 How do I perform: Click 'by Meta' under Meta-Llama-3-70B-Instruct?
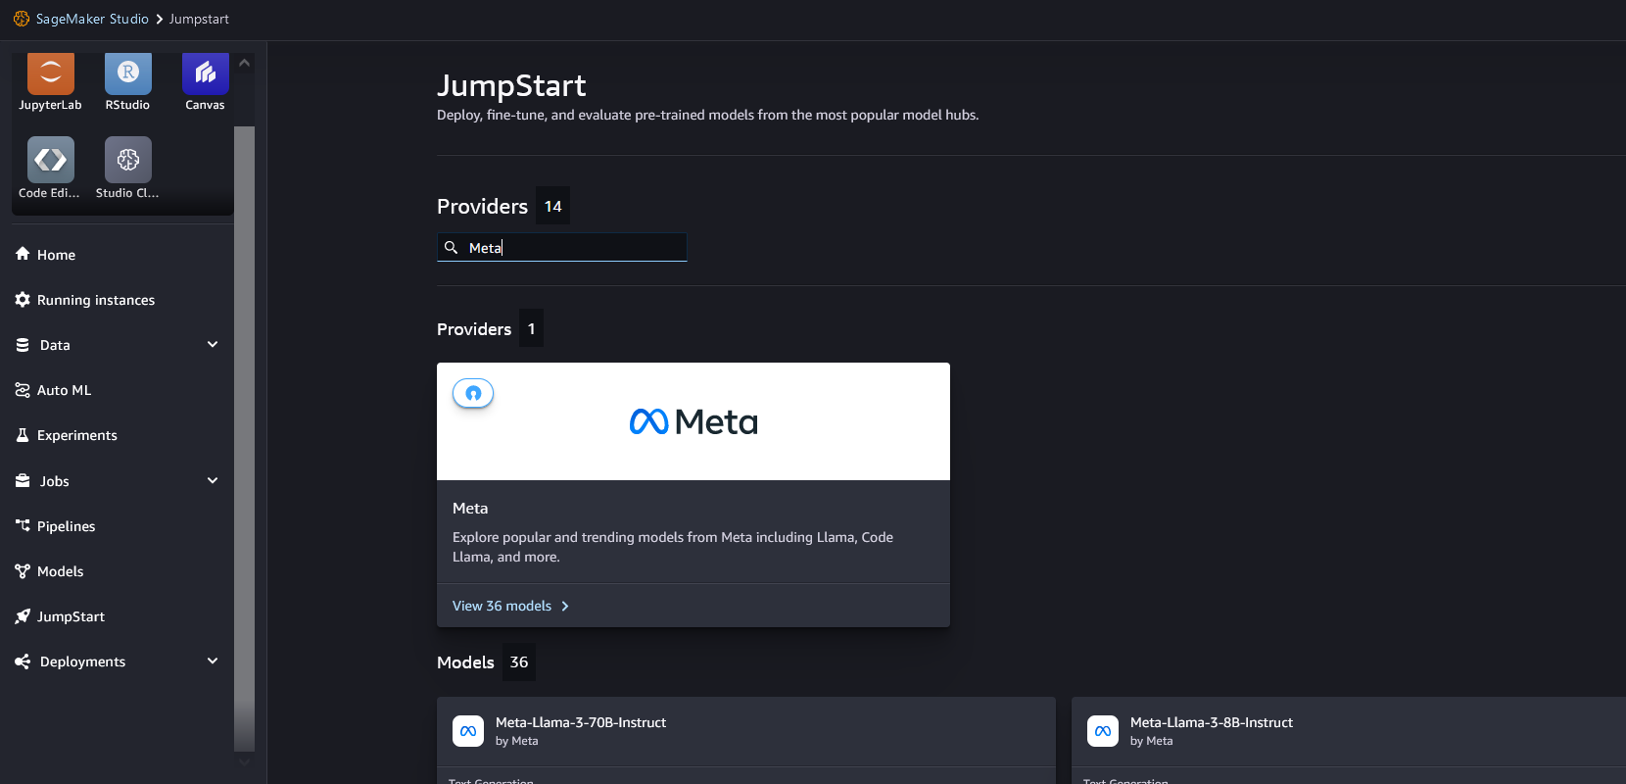click(x=516, y=741)
